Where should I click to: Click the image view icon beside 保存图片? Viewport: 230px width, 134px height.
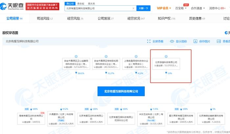click(x=219, y=41)
